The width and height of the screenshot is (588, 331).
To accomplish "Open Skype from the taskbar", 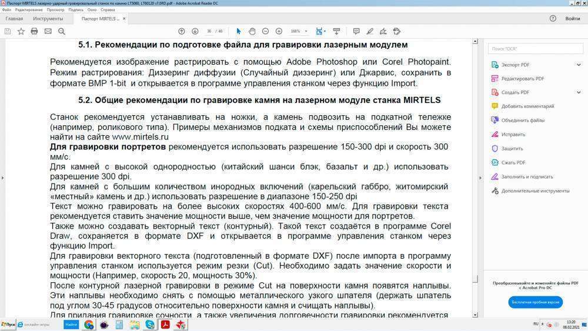I will click(150, 325).
